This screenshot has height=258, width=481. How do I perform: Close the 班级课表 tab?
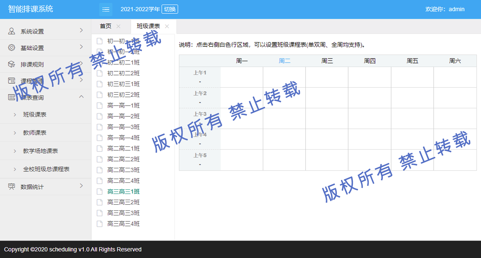[167, 26]
